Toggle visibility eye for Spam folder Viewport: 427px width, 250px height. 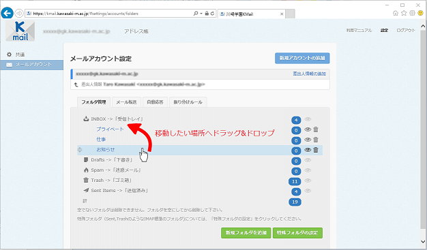pos(308,170)
